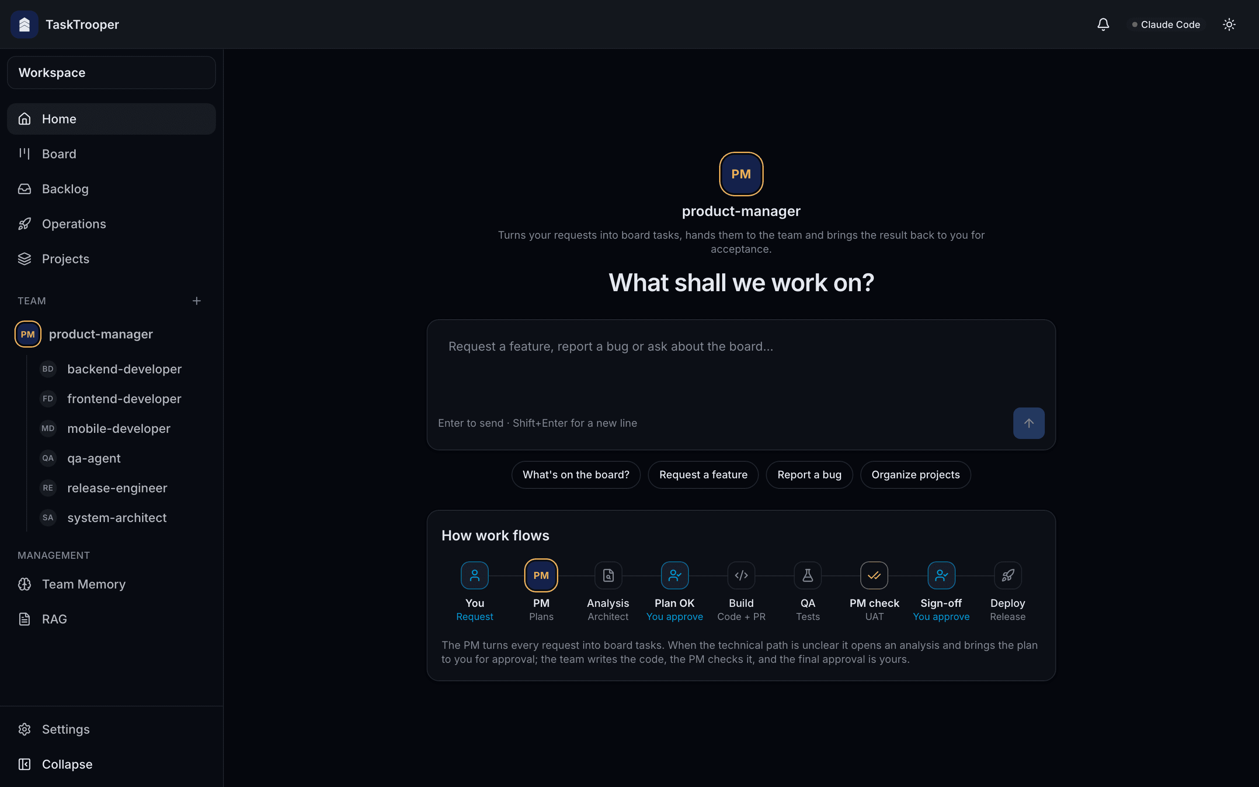The width and height of the screenshot is (1259, 787).
Task: Open Settings
Action: [x=111, y=729]
